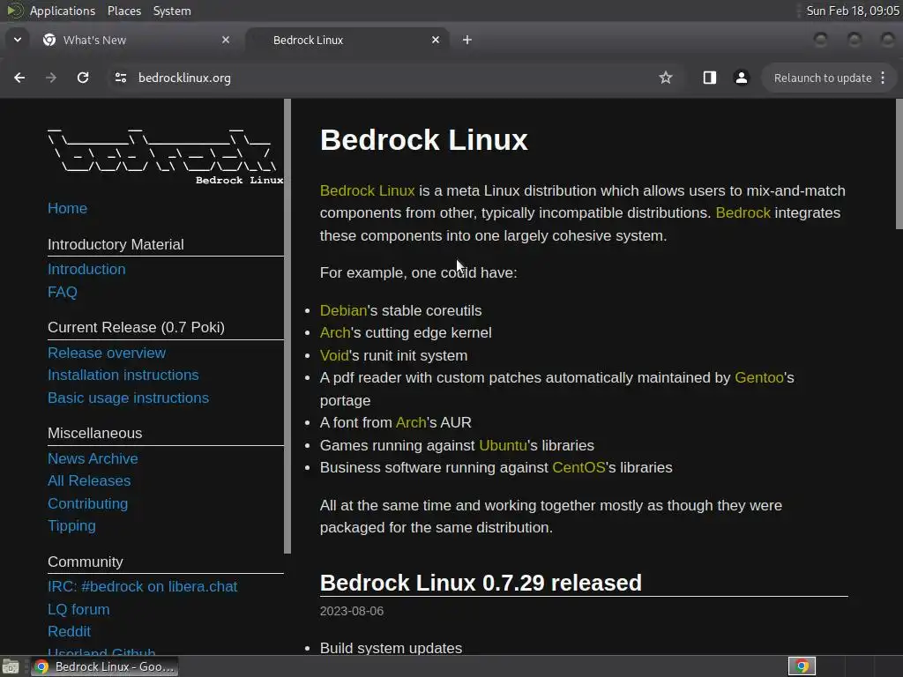Open the Places menu
The width and height of the screenshot is (903, 677).
pos(124,11)
